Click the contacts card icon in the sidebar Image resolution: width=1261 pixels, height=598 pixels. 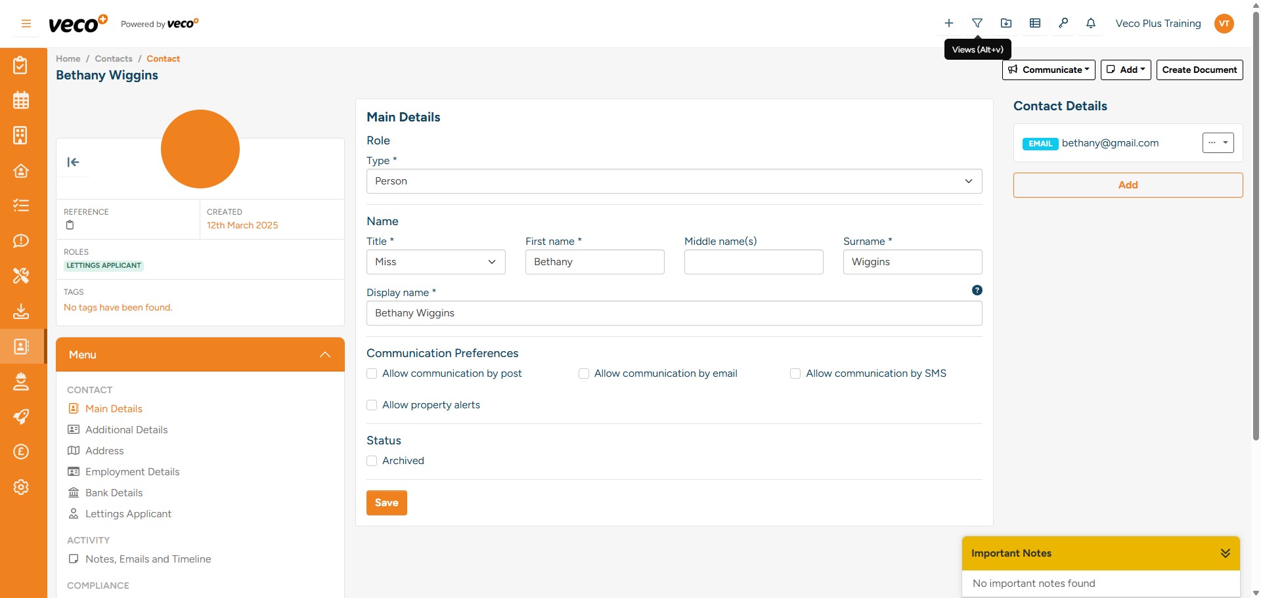pos(21,347)
